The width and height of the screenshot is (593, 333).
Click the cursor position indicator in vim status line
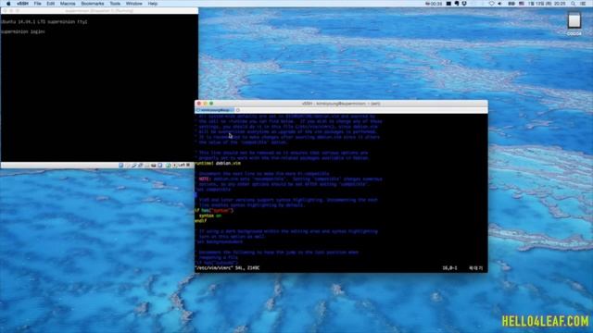449,267
